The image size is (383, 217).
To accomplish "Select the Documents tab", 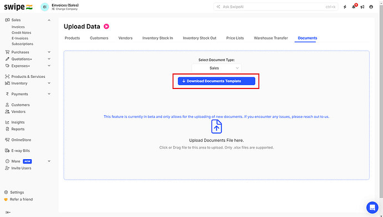I will pyautogui.click(x=308, y=38).
